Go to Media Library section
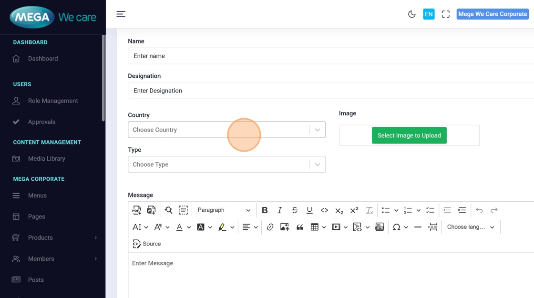The image size is (534, 298). (46, 159)
